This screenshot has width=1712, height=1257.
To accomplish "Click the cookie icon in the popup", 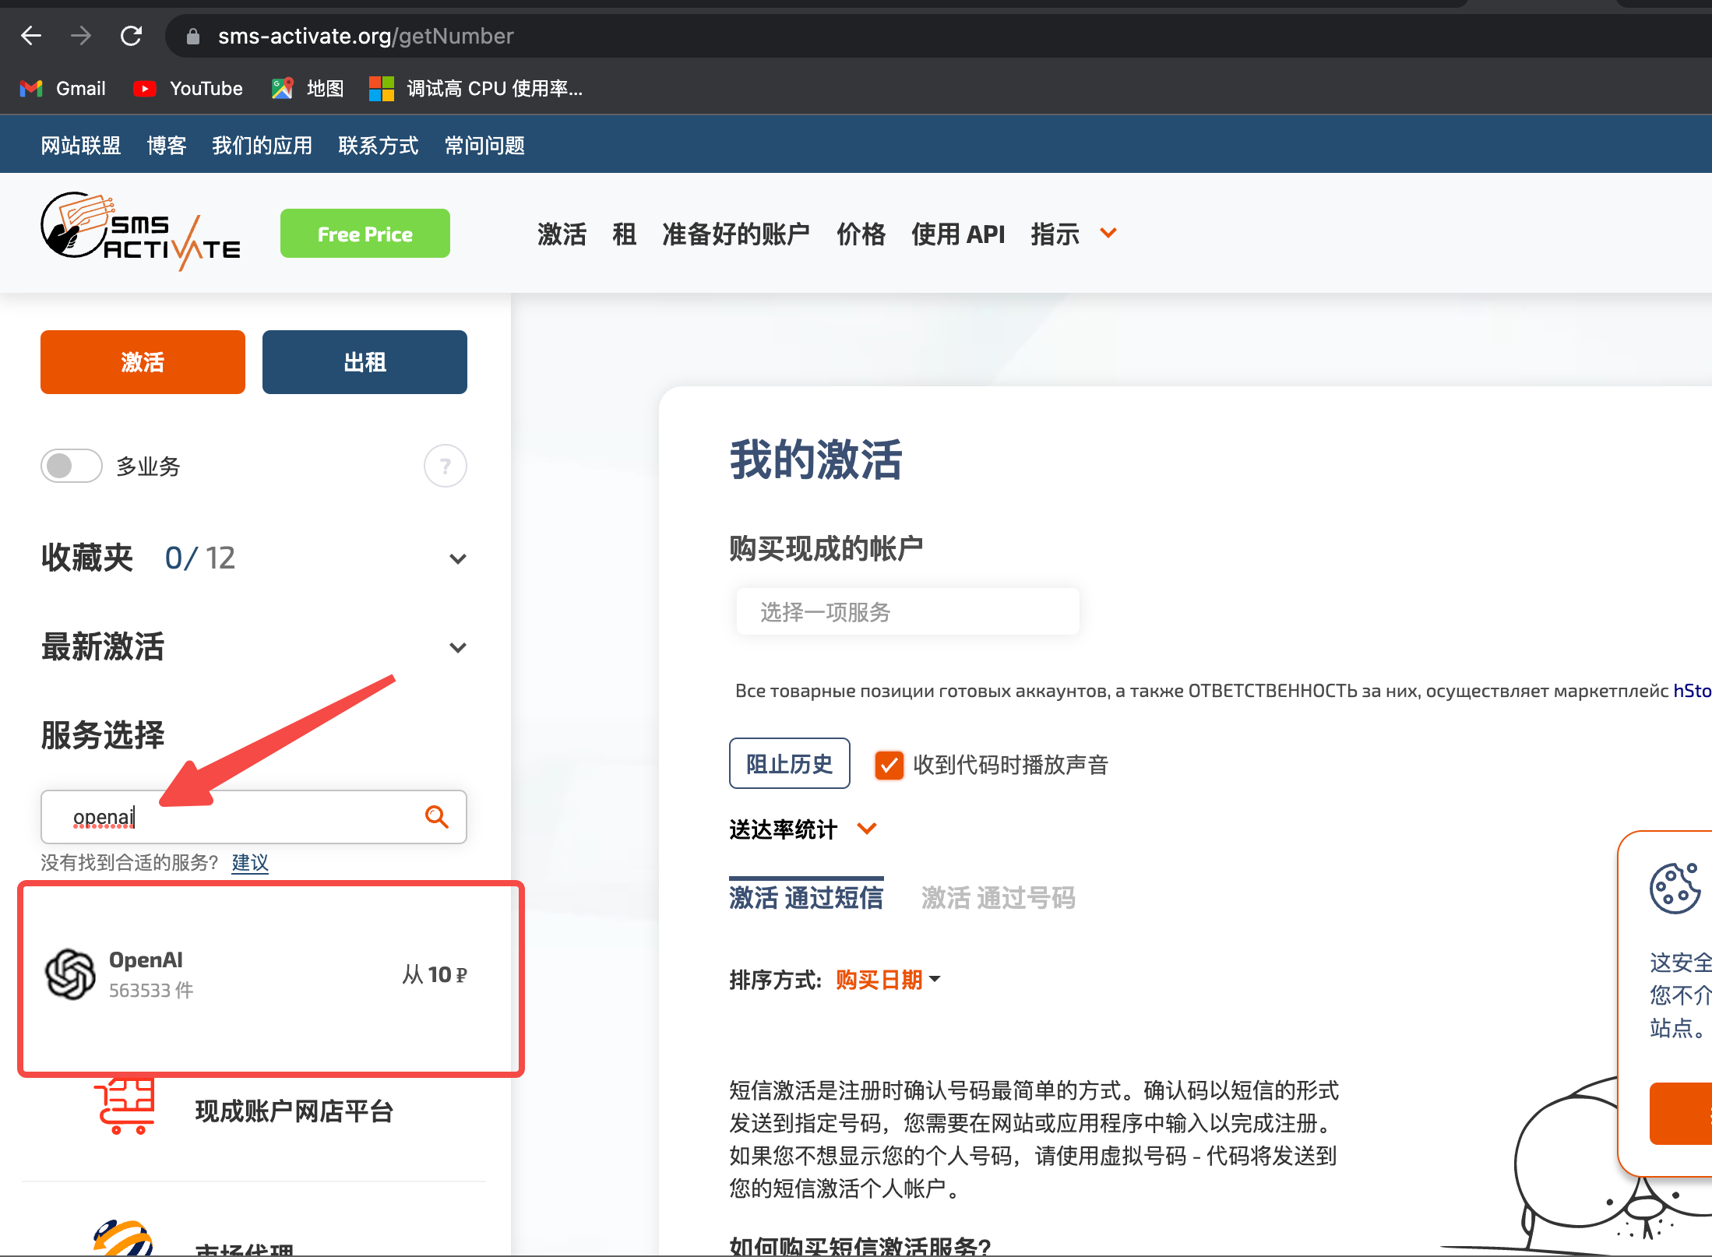I will coord(1675,888).
